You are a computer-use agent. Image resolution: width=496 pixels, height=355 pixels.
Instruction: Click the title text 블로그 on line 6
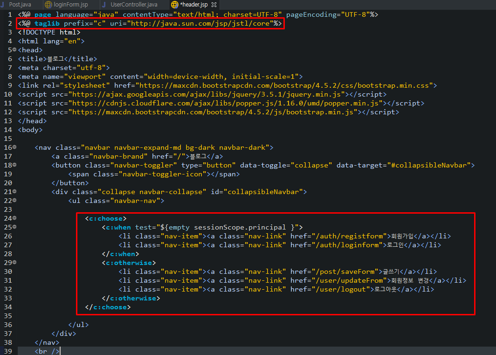click(55, 59)
